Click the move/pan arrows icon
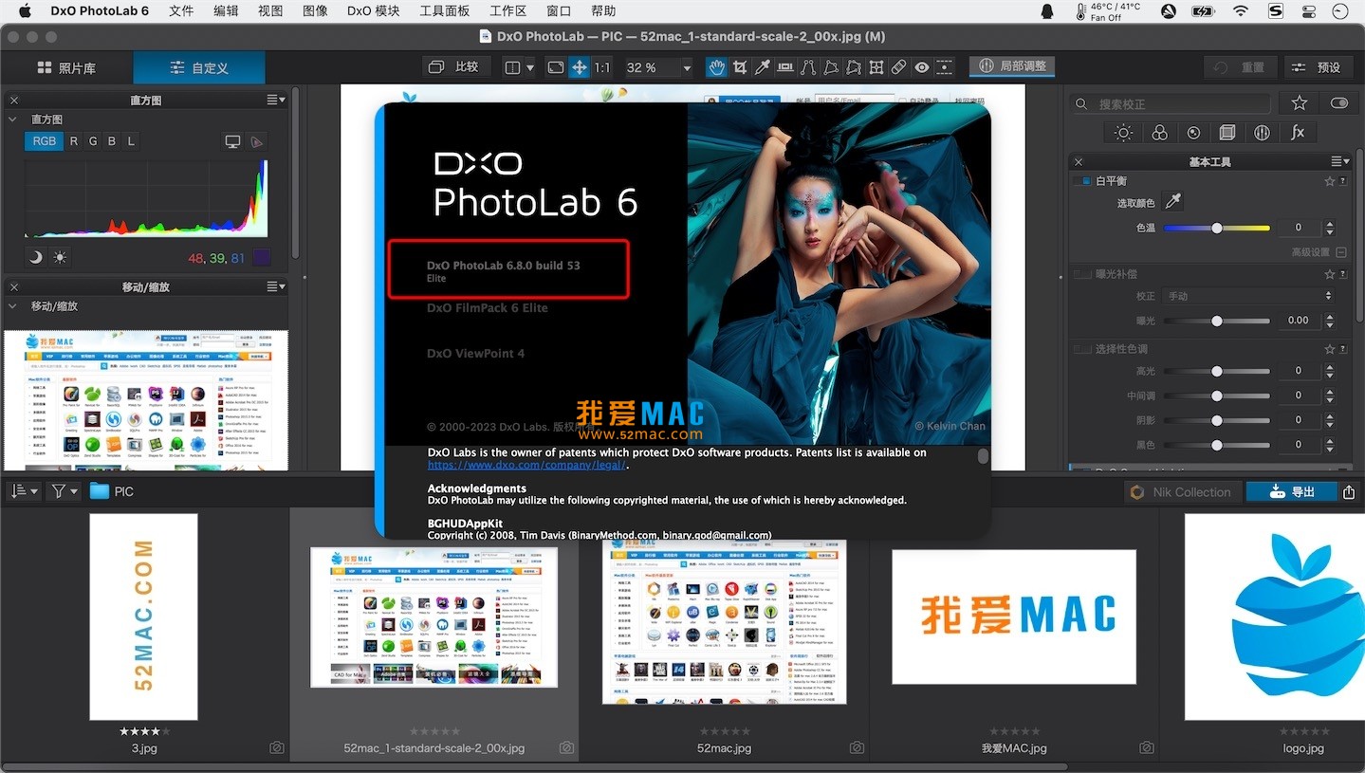1365x773 pixels. click(579, 67)
